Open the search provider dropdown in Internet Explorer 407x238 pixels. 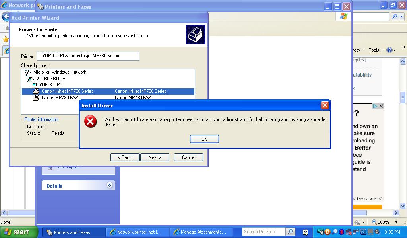click(401, 17)
